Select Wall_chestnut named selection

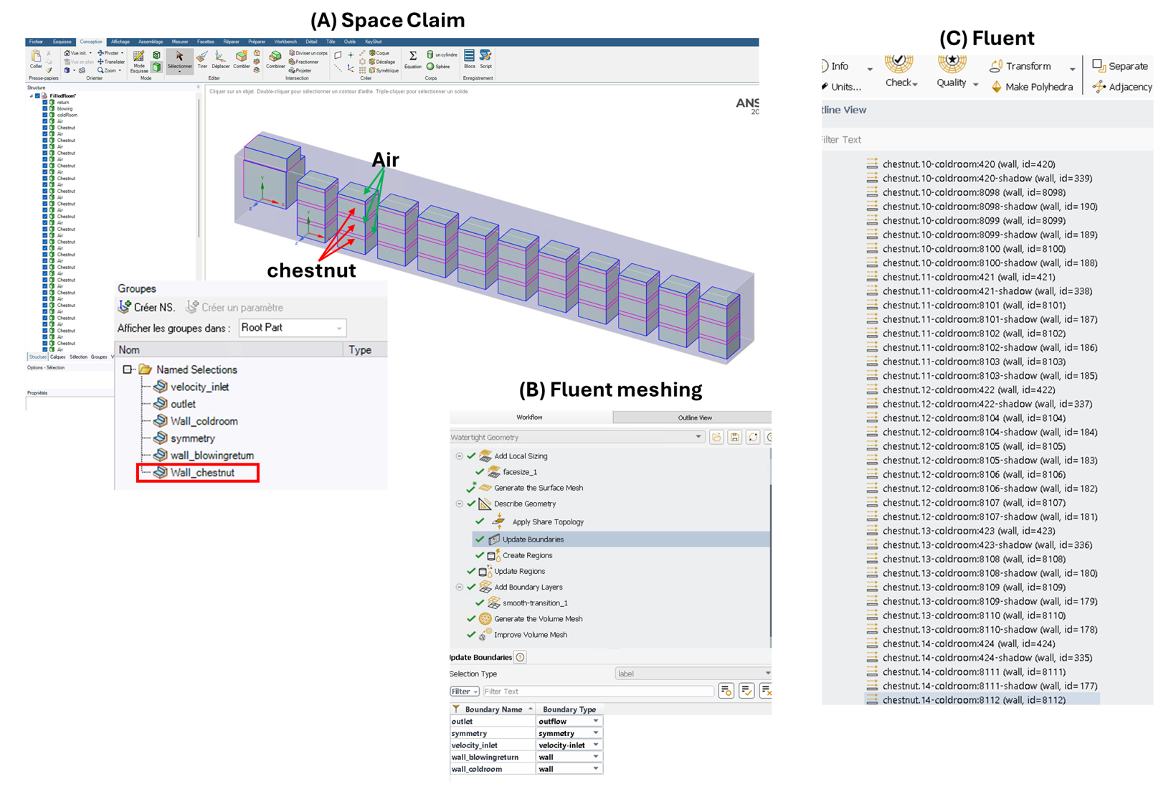pyautogui.click(x=201, y=473)
